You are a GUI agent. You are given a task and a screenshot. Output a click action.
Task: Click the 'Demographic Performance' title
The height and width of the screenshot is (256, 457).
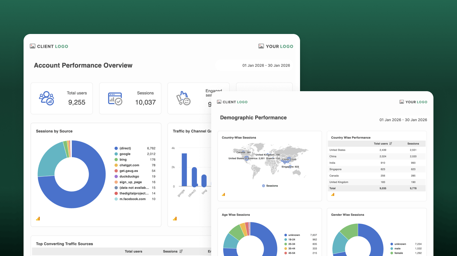click(253, 118)
